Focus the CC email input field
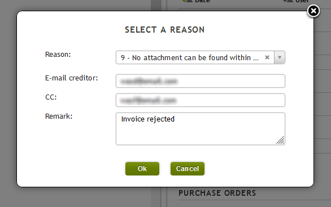Viewport: 331px width, 207px height. point(201,100)
